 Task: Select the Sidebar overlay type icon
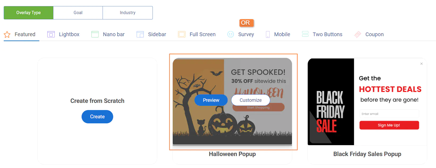coord(140,34)
